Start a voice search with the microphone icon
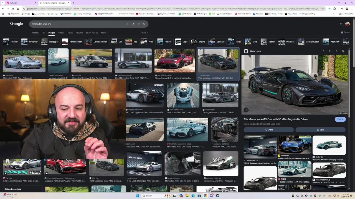Image resolution: width=355 pixels, height=199 pixels. tap(133, 24)
